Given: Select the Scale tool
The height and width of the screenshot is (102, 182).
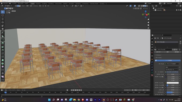Looking at the screenshot, I should [x=3, y=26].
